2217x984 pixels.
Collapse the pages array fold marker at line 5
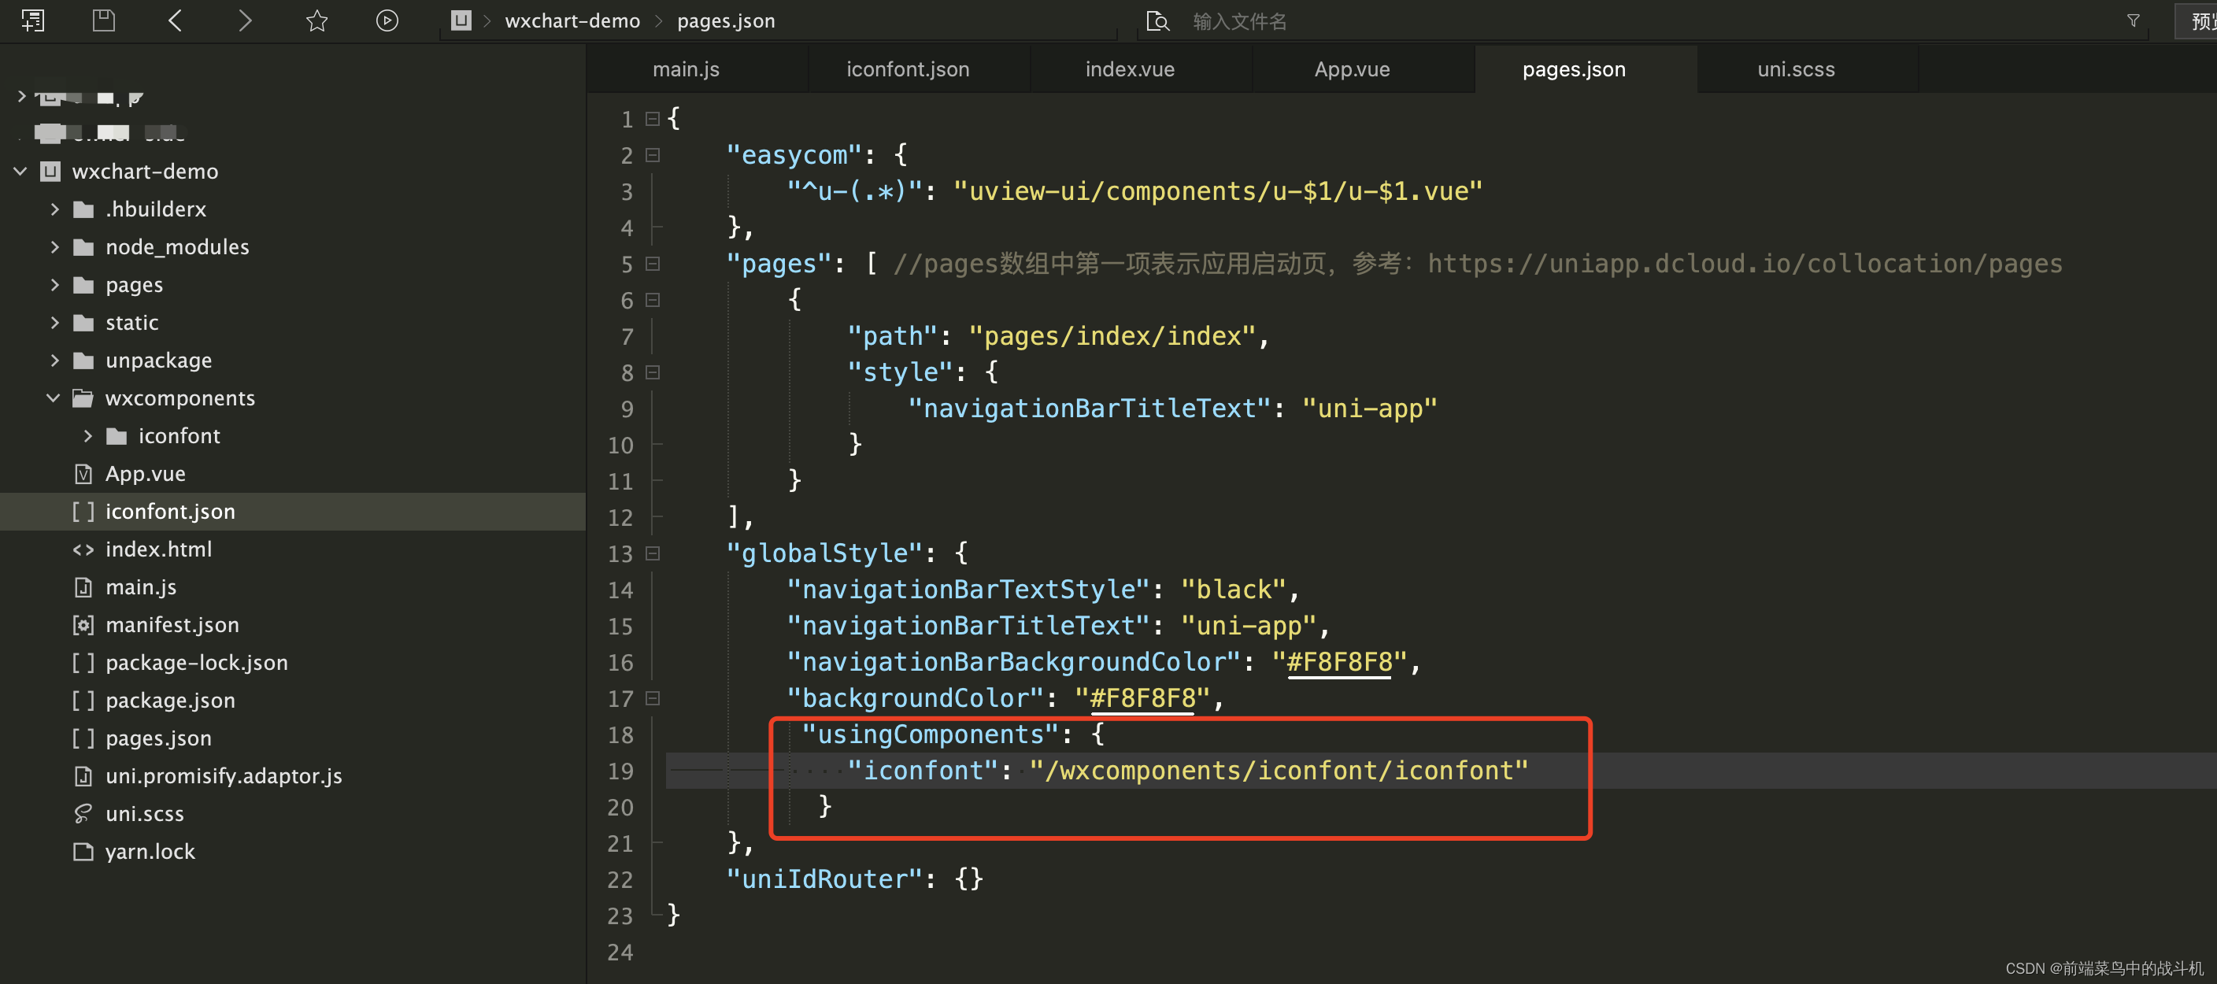(x=653, y=264)
